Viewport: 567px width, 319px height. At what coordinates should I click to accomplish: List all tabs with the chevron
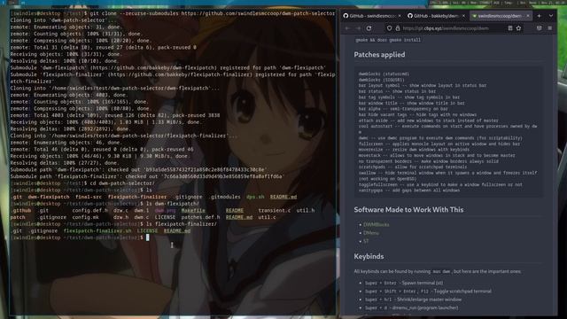(551, 16)
